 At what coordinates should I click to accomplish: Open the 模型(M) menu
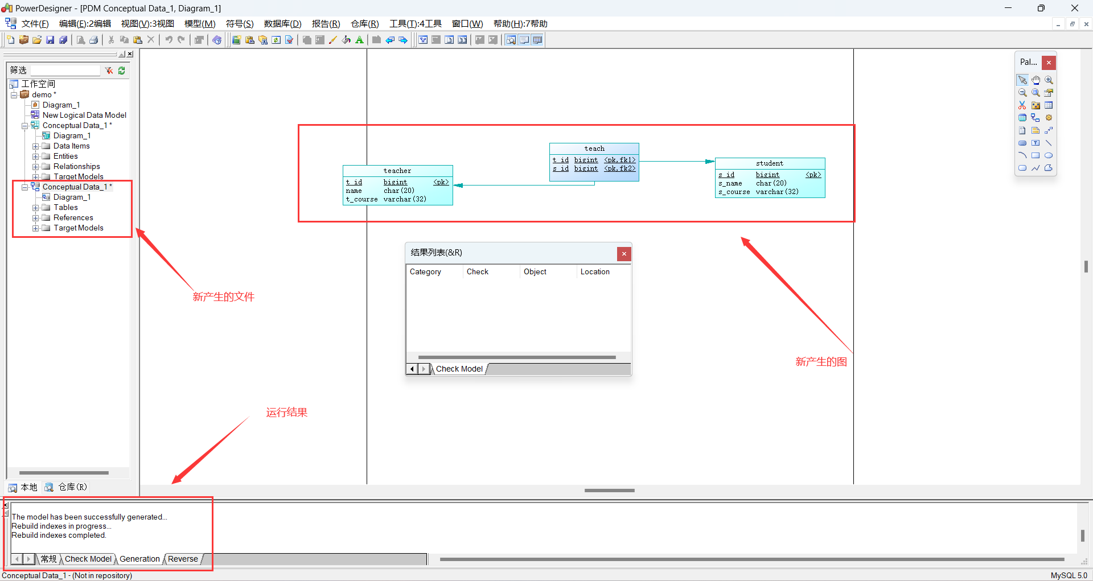click(200, 24)
